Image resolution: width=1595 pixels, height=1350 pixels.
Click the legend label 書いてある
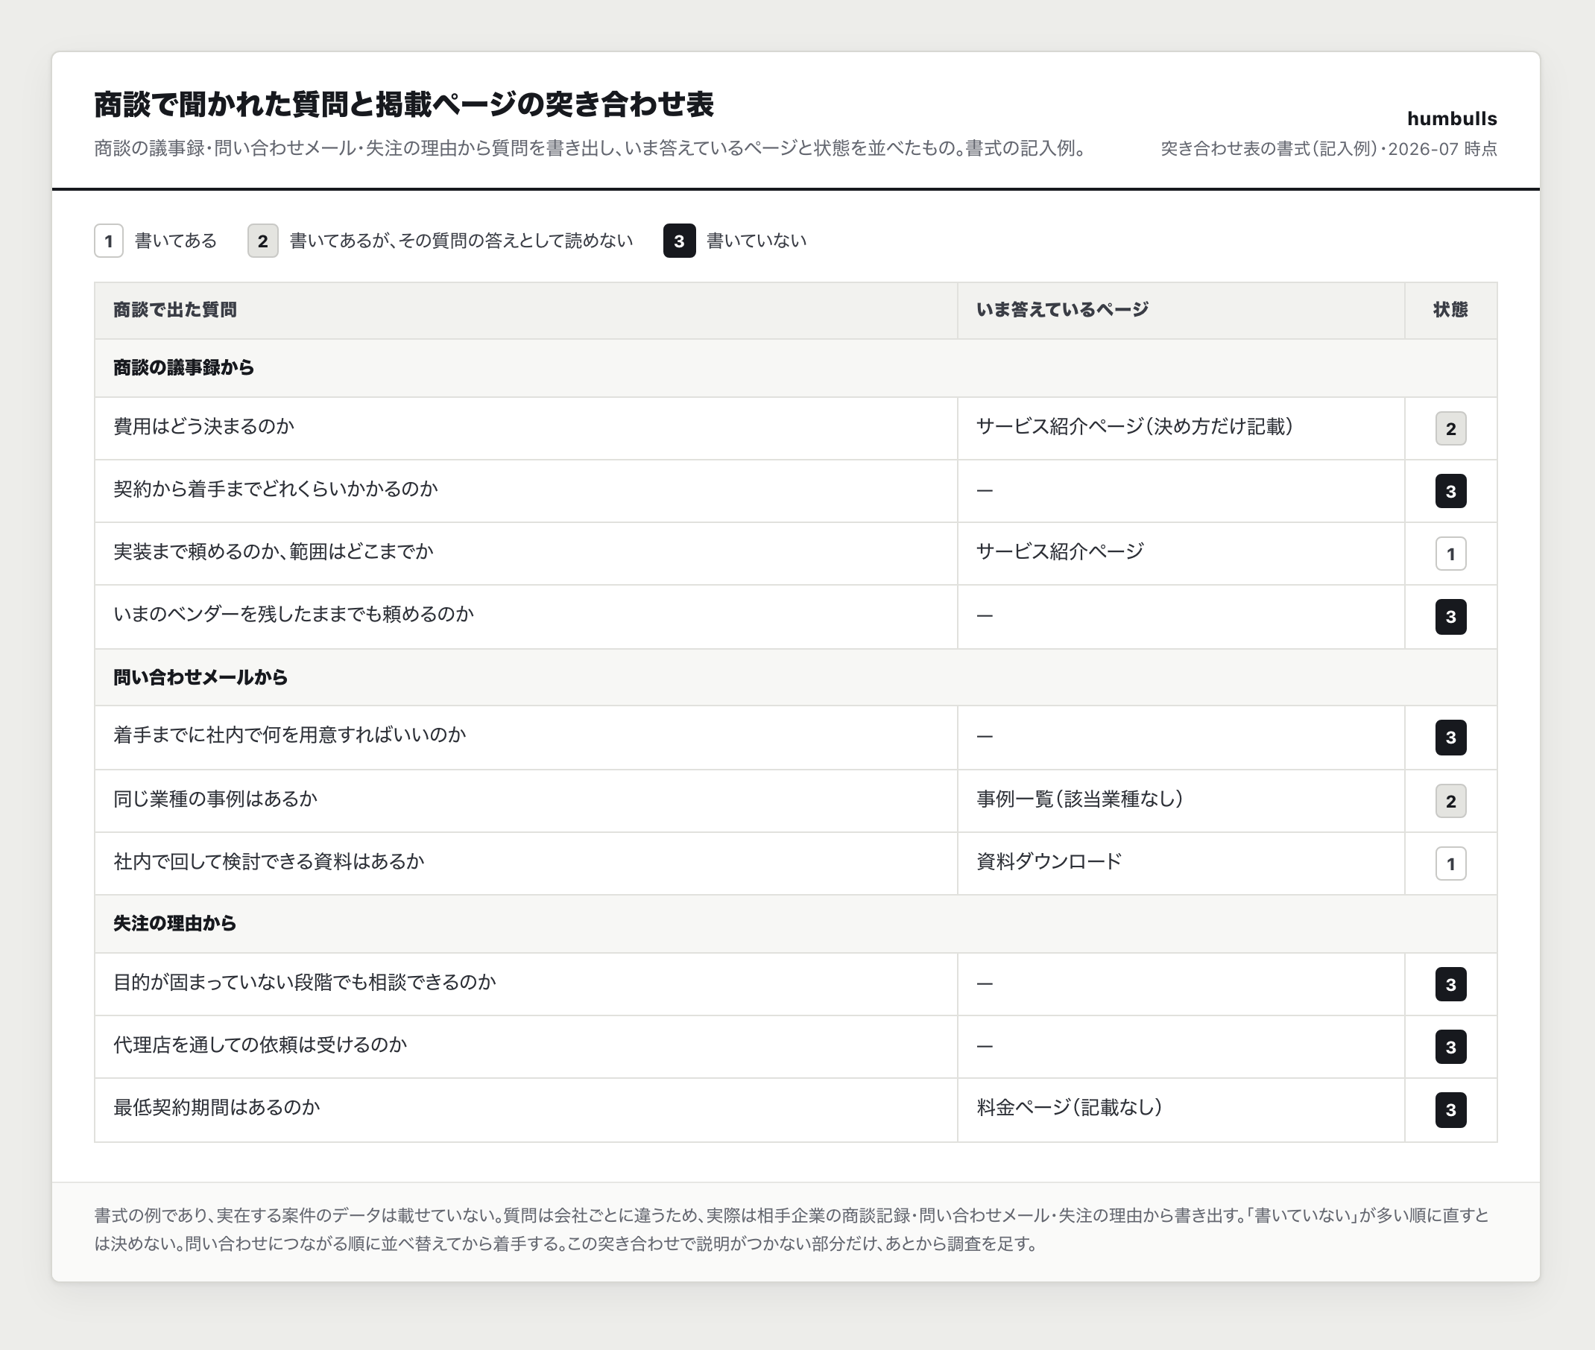click(x=176, y=241)
